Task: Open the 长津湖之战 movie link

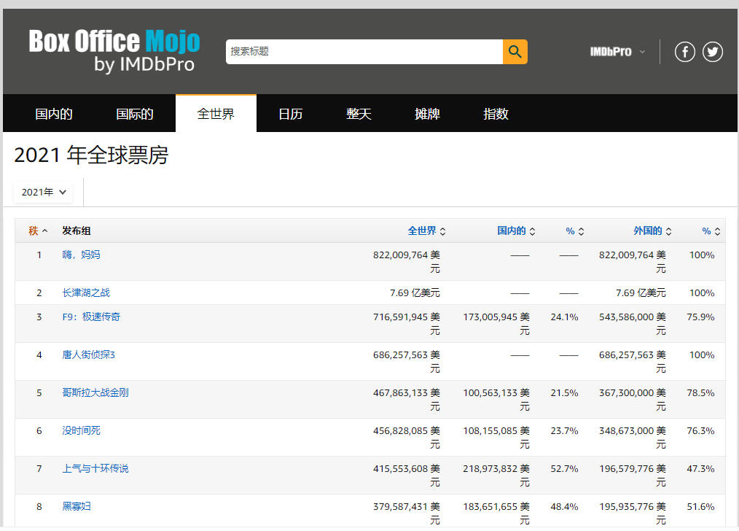Action: [86, 292]
